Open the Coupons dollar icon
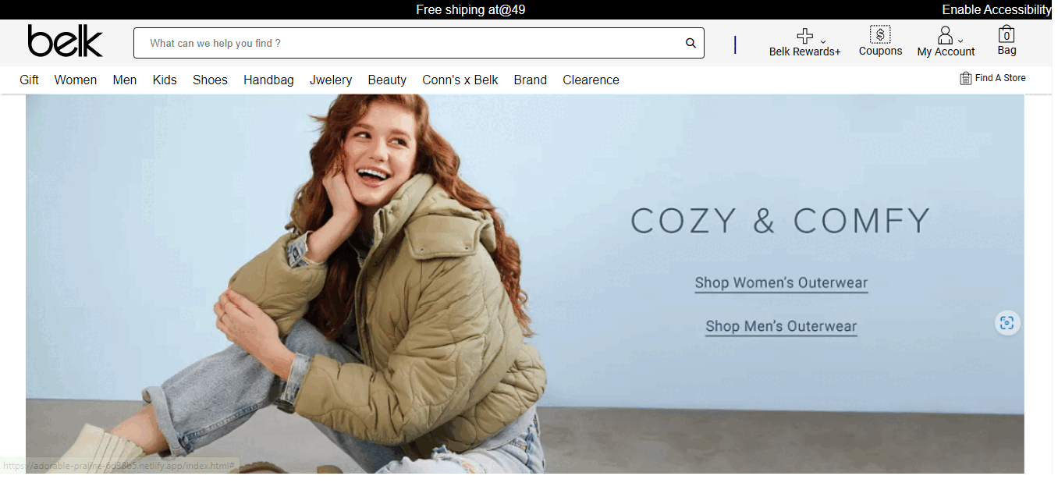 [x=880, y=34]
